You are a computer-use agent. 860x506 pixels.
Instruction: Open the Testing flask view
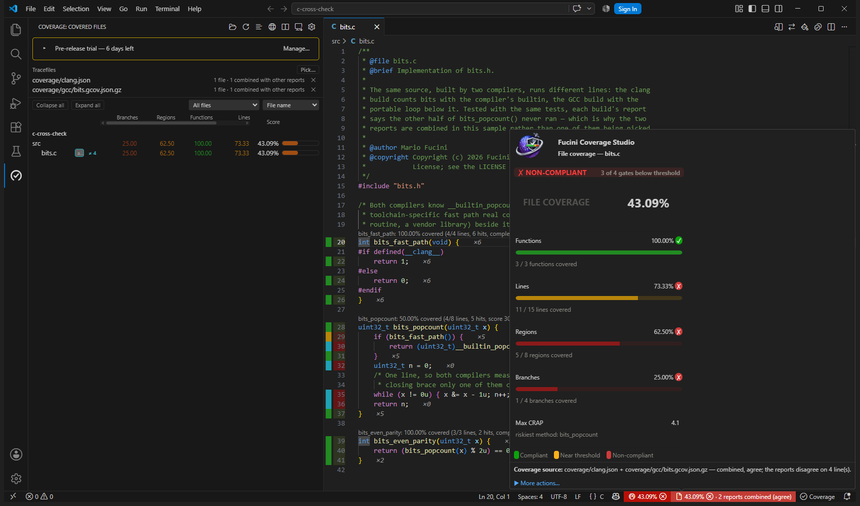[16, 151]
